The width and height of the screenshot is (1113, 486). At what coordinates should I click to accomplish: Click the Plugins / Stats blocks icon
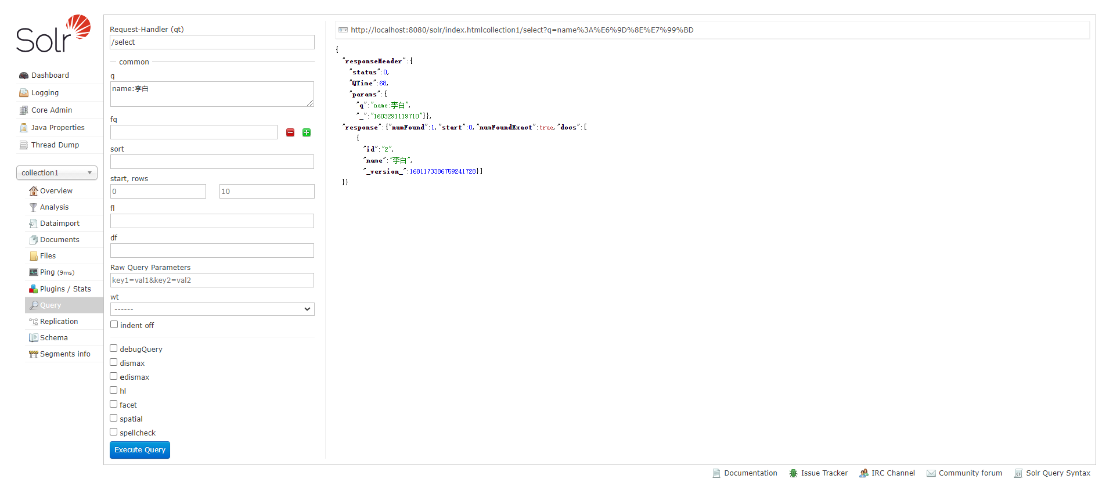[34, 289]
